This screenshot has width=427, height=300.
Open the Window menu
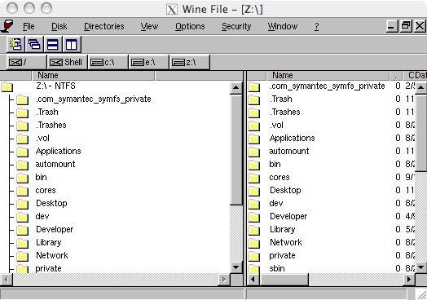pos(283,26)
